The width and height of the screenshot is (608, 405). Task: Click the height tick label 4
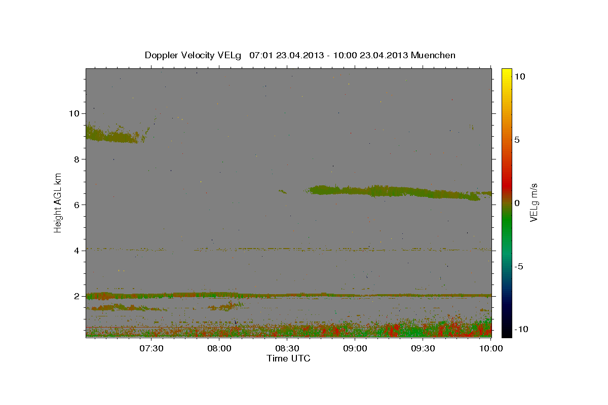[77, 251]
